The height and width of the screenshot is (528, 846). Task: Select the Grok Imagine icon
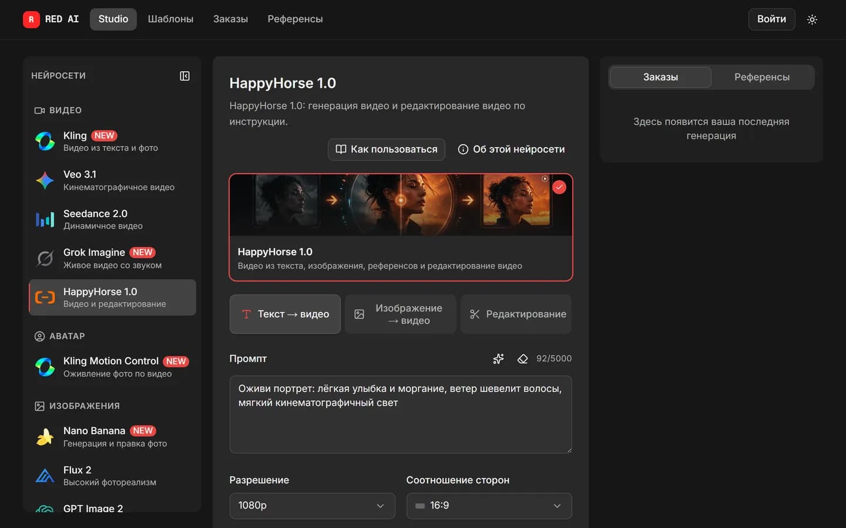coord(45,258)
